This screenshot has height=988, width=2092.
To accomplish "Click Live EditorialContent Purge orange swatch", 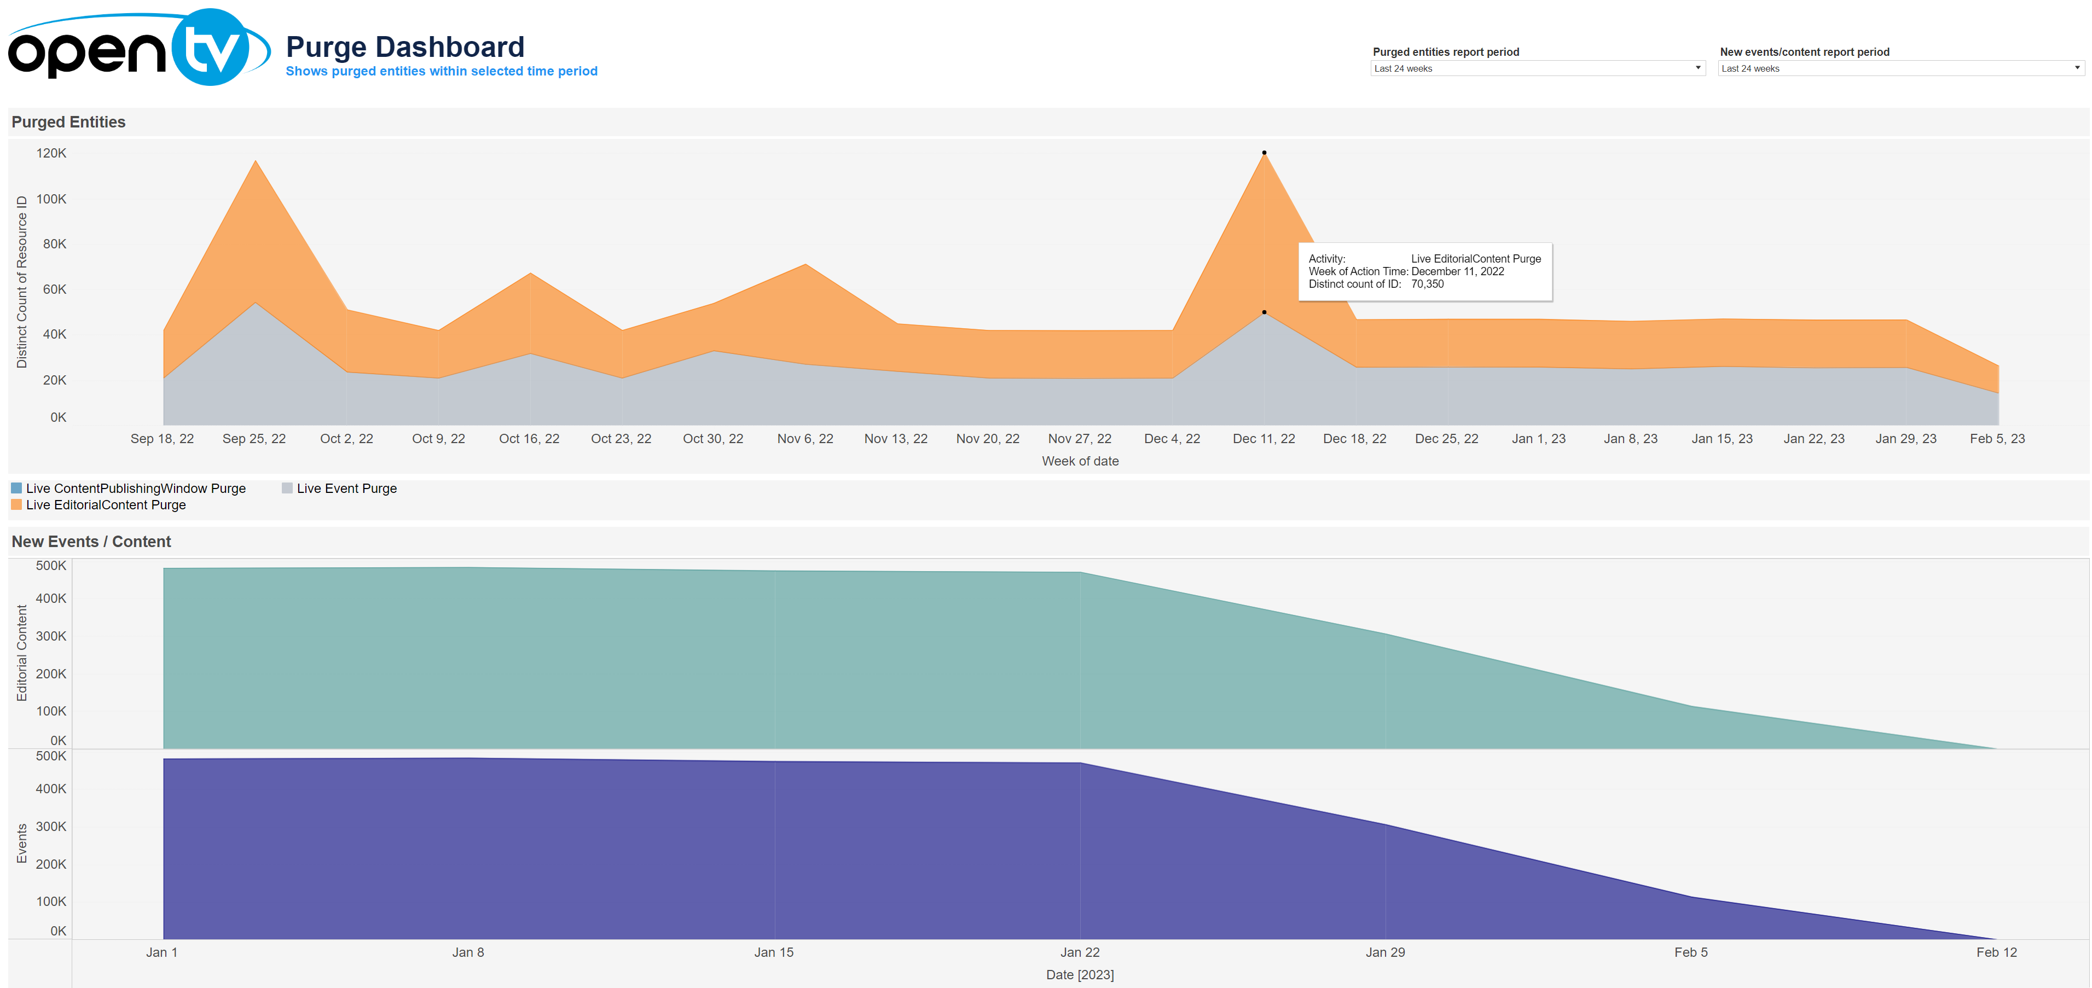I will [16, 505].
